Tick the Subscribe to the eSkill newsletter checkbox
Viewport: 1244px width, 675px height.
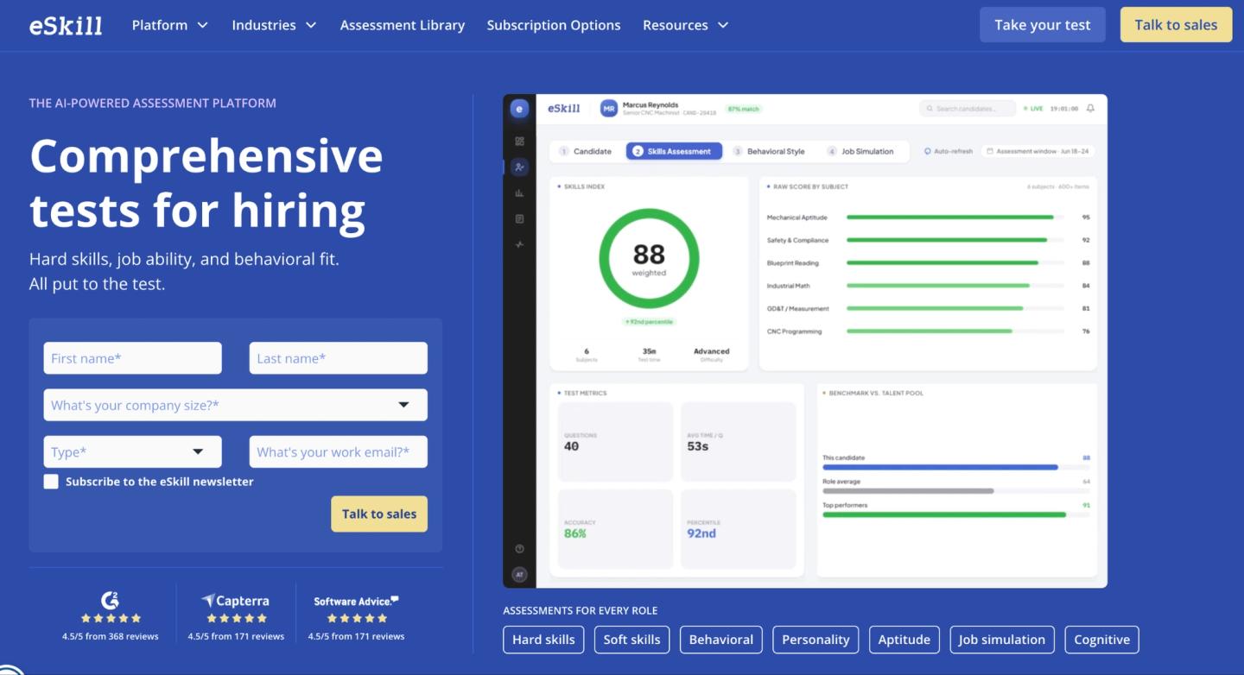click(51, 482)
